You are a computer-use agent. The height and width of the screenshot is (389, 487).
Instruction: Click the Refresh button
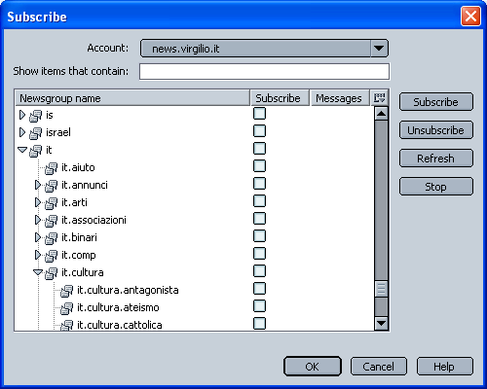[x=436, y=159]
